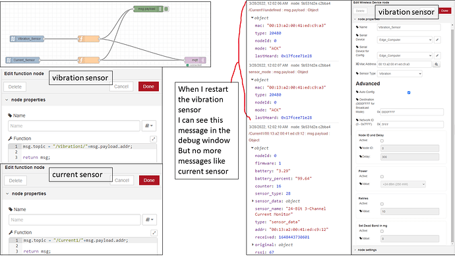
Task: Click received timestamp 1648443730601
Action: (294, 237)
